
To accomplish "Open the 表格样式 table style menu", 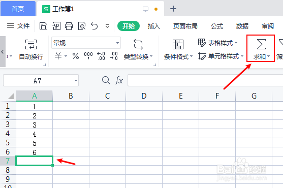I will [x=217, y=43].
